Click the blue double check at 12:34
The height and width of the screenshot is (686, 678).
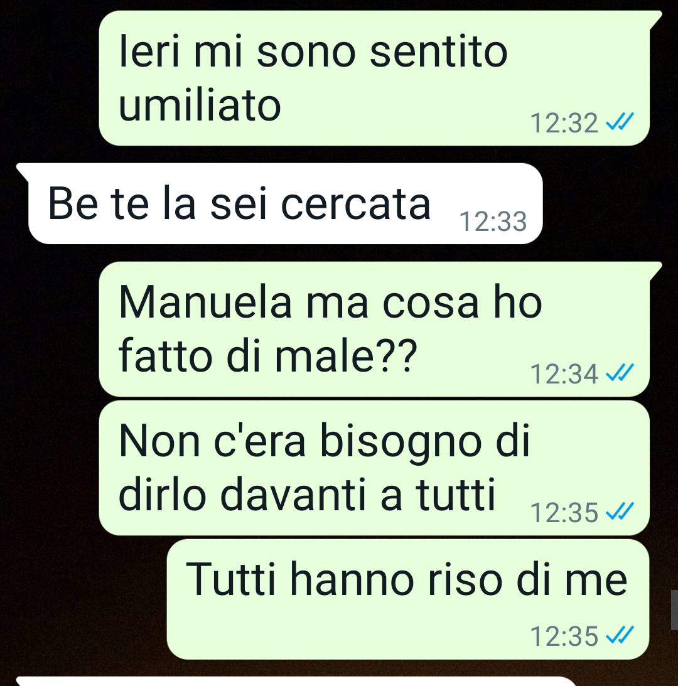[620, 373]
